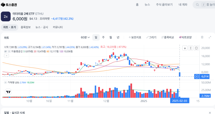Click the moving average 120 value 10,036원
Screen dimensions: 215x114
click(x=68, y=51)
